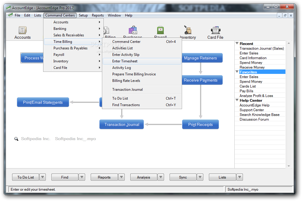Open the Reports menu in menu bar
Image resolution: width=302 pixels, height=201 pixels.
[98, 15]
